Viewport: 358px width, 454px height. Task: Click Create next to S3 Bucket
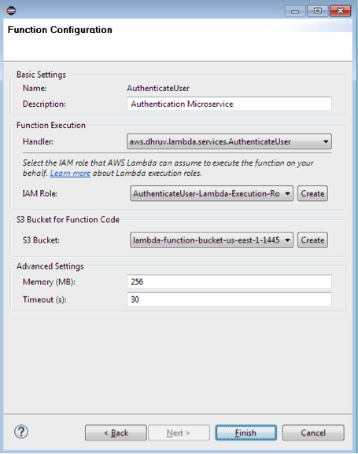point(312,240)
